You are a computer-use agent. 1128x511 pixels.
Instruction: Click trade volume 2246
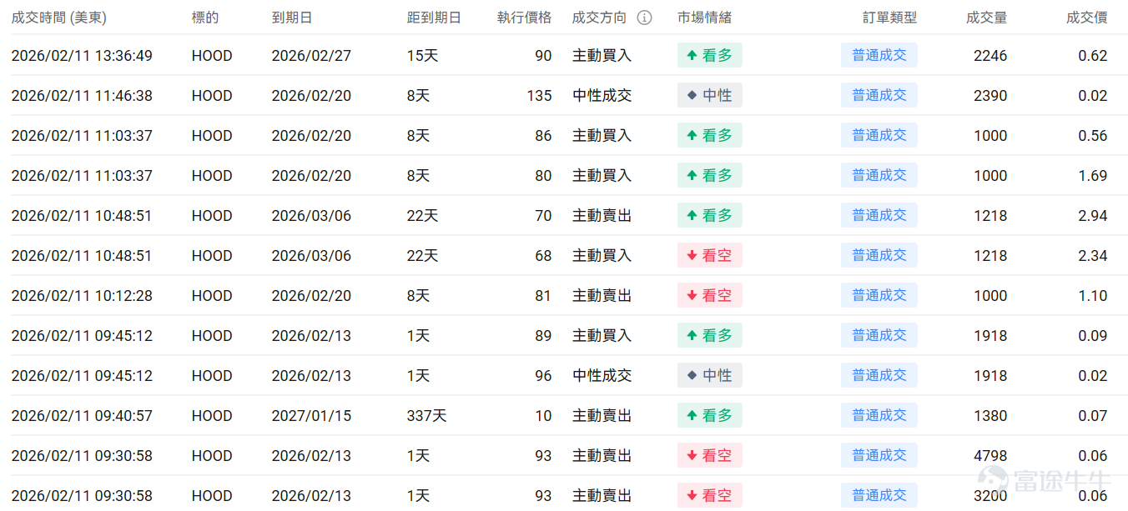tap(990, 56)
